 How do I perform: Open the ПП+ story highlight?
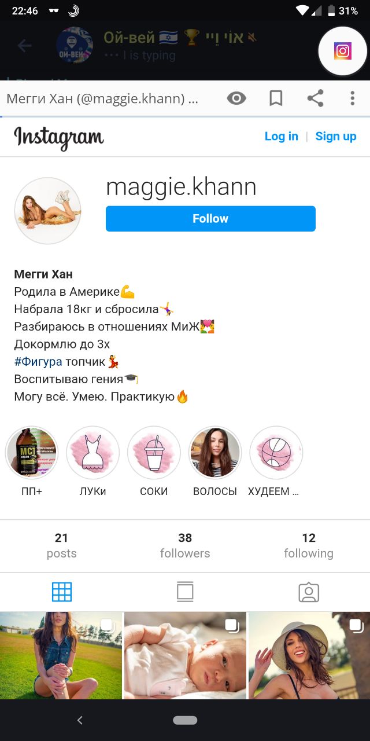[31, 453]
